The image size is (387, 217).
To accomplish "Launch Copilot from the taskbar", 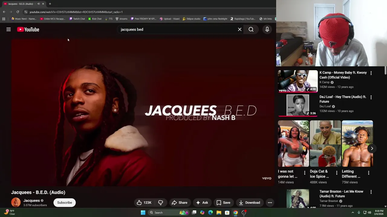I will coord(202,212).
